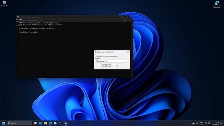The height and width of the screenshot is (126, 224).
Task: Maximize the front Command Prompt window
Action: (125, 20)
